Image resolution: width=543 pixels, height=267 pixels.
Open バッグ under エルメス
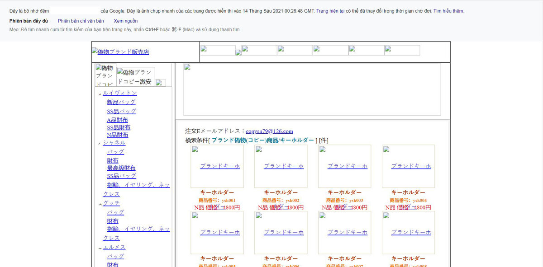[115, 256]
